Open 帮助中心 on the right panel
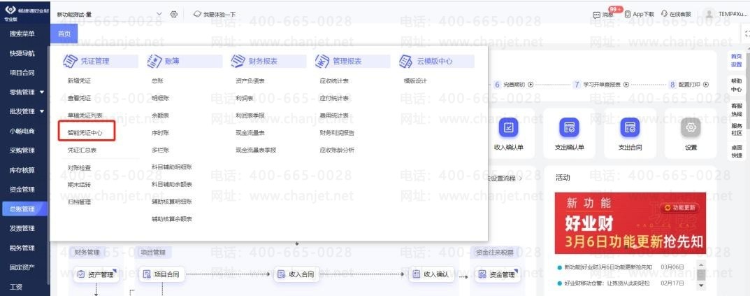 coord(737,85)
